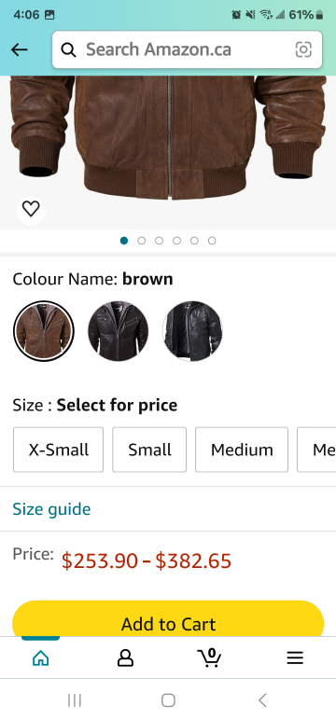Jump to second product image dot

(142, 241)
